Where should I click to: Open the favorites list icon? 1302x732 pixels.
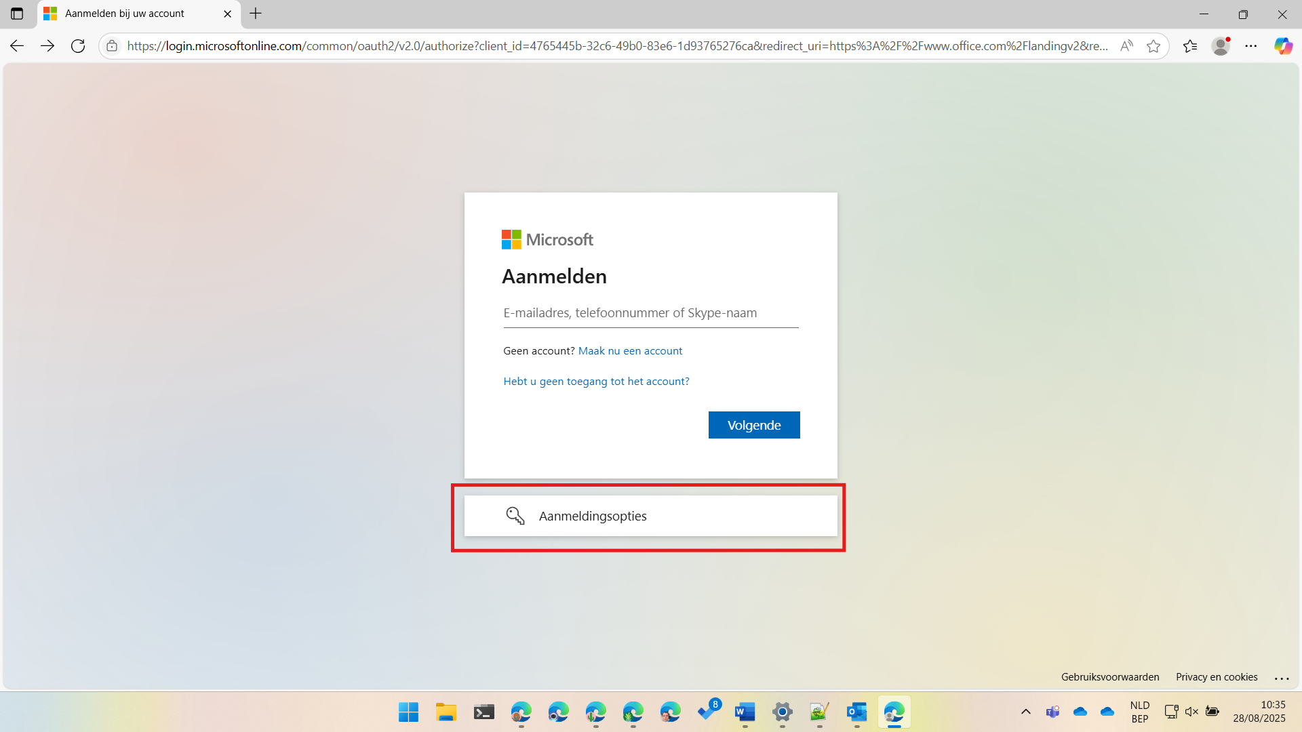[1190, 46]
